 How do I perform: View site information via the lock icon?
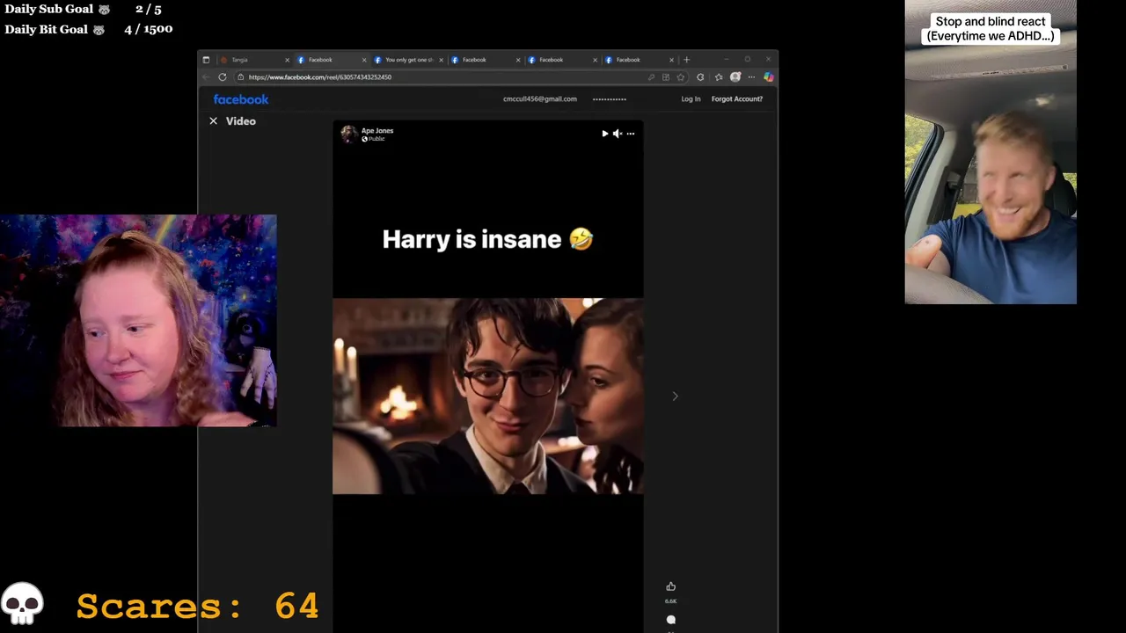pos(241,77)
